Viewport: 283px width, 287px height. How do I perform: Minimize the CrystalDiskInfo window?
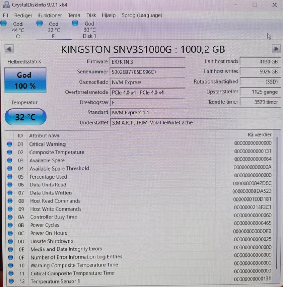[x=236, y=5]
